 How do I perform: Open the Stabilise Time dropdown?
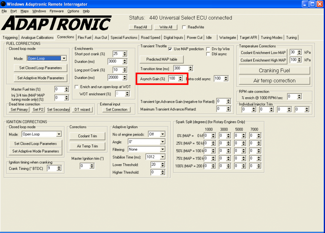coord(162,157)
